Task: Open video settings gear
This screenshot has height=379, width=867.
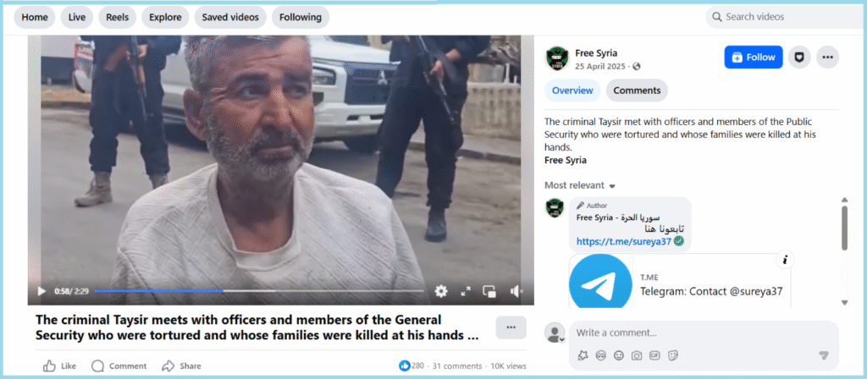Action: point(440,291)
